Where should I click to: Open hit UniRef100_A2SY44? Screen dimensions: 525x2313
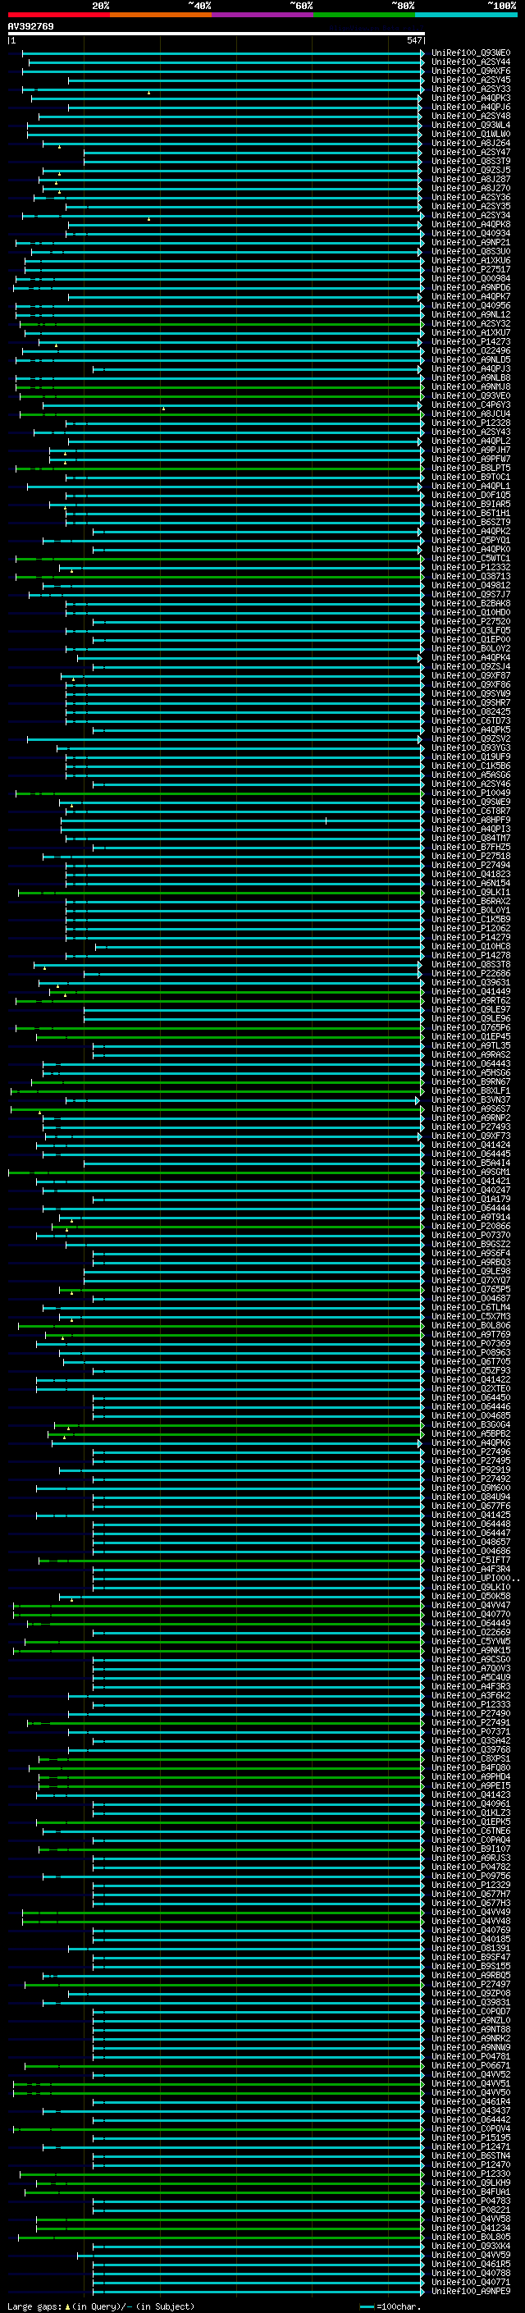pyautogui.click(x=470, y=62)
